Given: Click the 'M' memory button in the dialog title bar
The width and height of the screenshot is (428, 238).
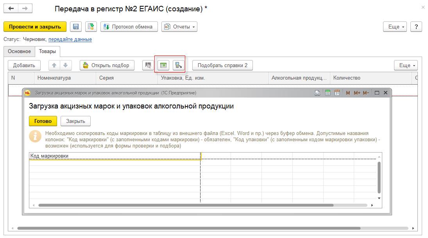Looking at the screenshot, I should pos(348,93).
